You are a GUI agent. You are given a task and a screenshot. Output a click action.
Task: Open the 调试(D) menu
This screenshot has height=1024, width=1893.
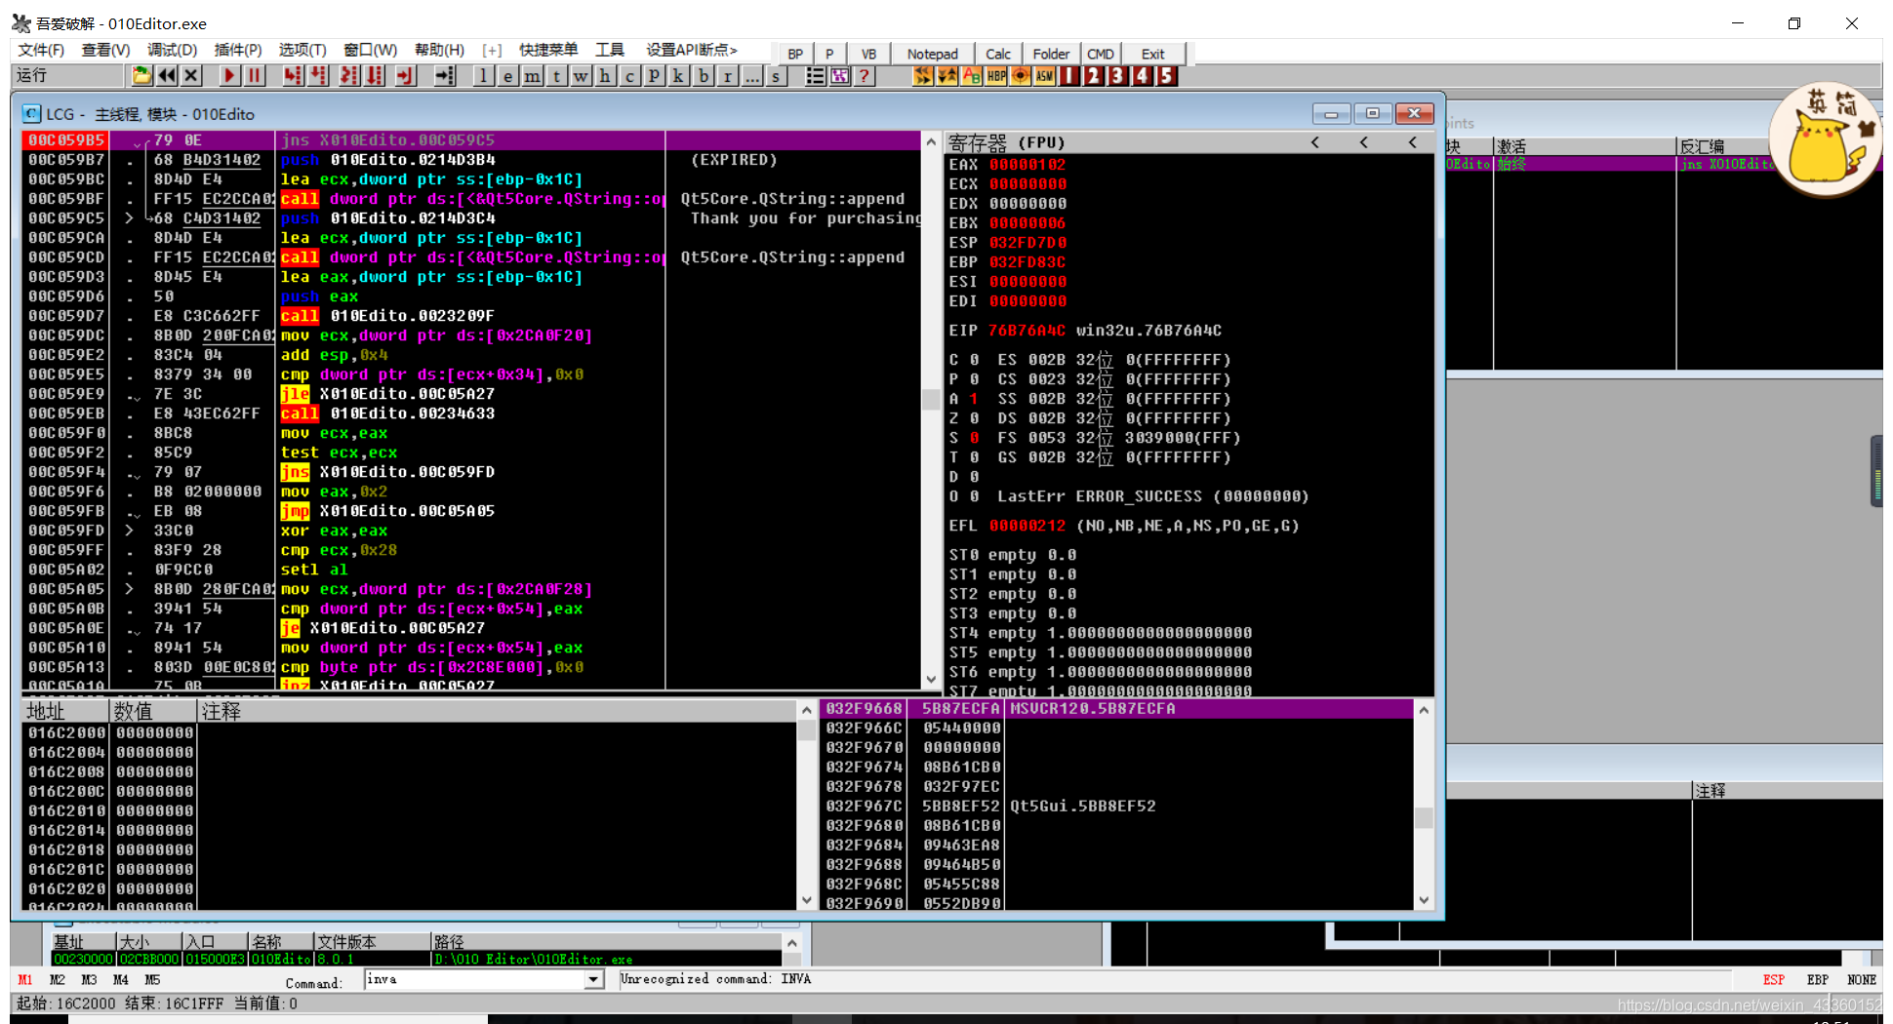[172, 50]
